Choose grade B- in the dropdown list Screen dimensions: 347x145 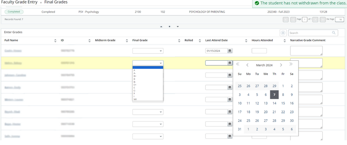tap(148, 82)
